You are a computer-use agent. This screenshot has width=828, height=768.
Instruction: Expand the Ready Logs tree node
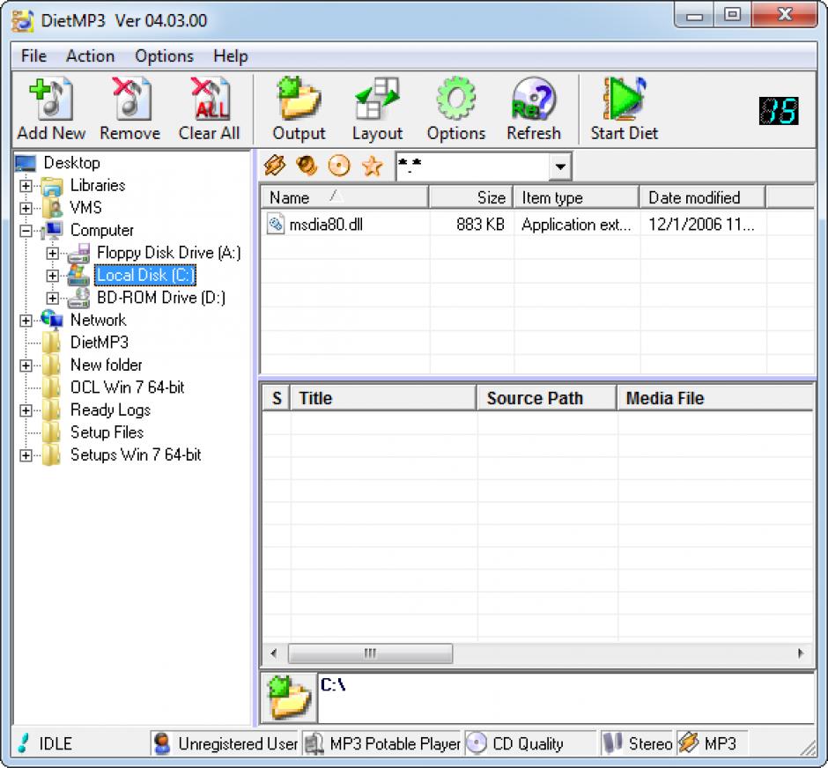coord(26,410)
